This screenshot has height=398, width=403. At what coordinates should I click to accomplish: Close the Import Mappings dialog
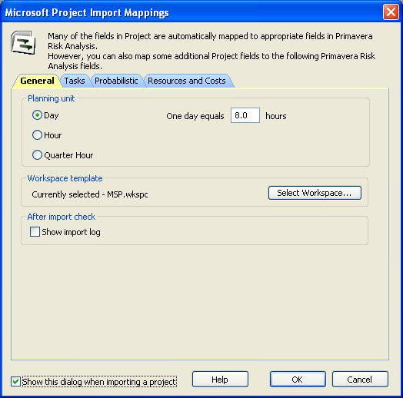(391, 12)
